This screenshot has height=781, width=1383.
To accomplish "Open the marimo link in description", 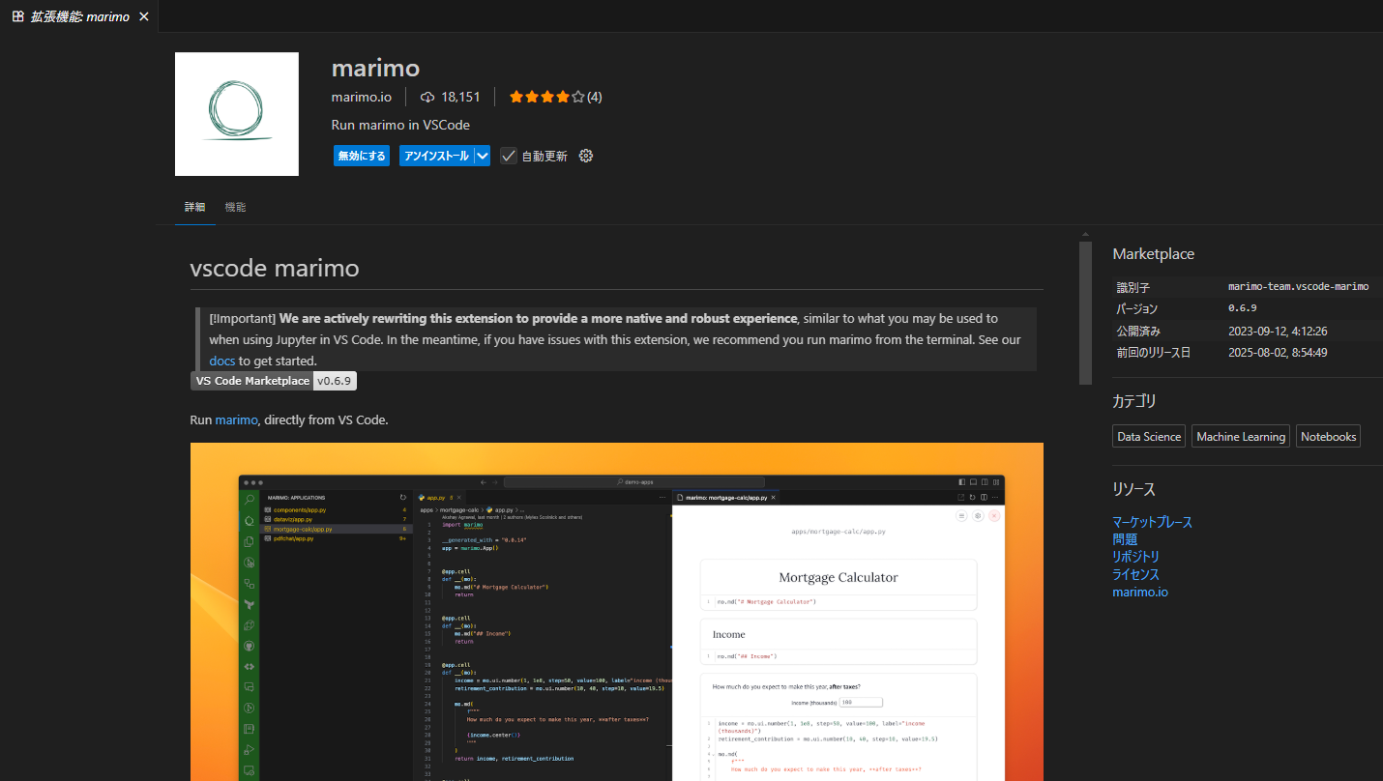I will 237,419.
